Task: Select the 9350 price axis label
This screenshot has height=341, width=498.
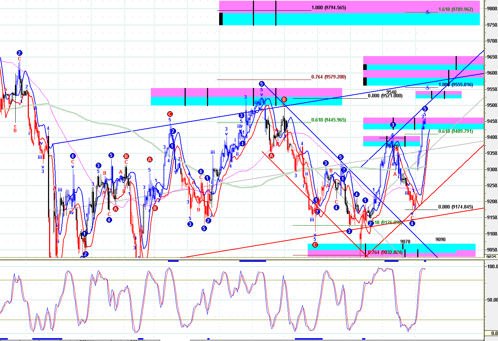Action: [492, 153]
